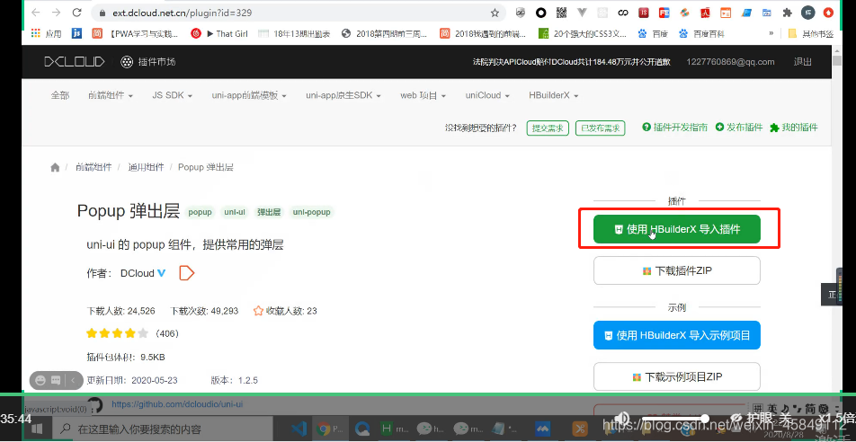
Task: Open the 插件开发指南 link
Action: click(674, 128)
